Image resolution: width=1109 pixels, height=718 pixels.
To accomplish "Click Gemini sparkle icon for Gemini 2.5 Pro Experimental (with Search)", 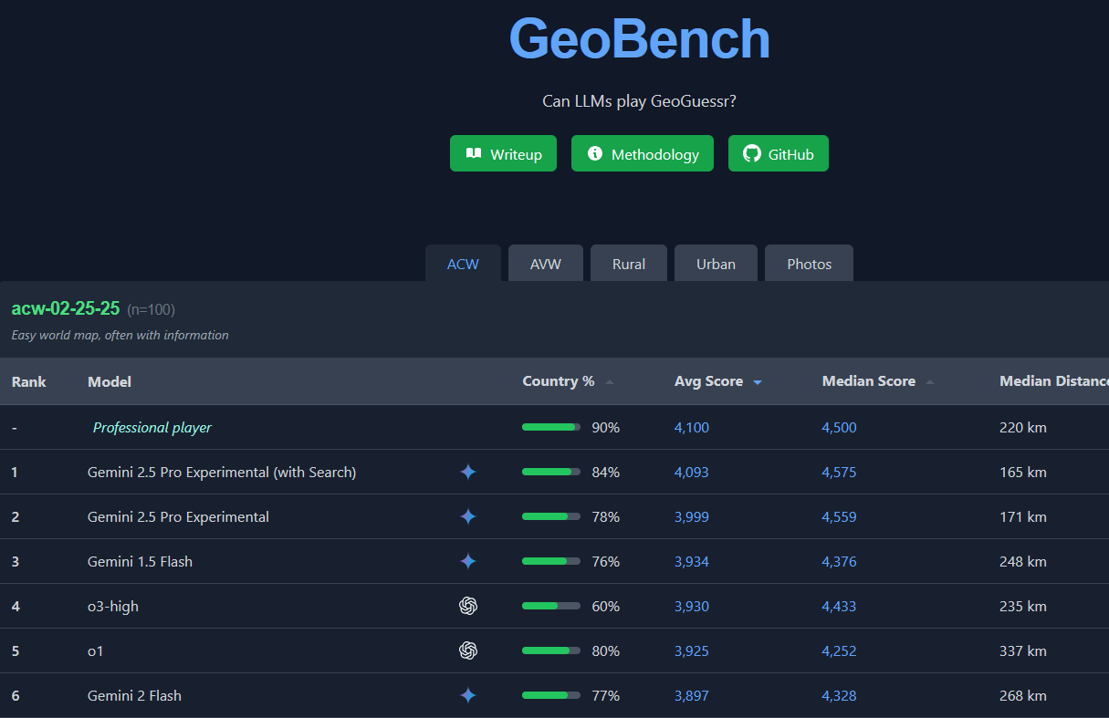I will point(468,472).
